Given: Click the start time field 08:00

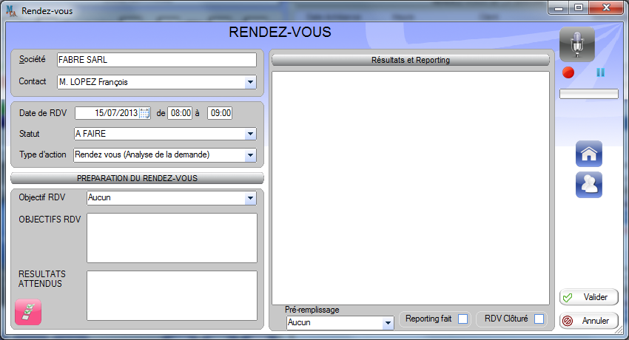Looking at the screenshot, I should click(x=180, y=113).
